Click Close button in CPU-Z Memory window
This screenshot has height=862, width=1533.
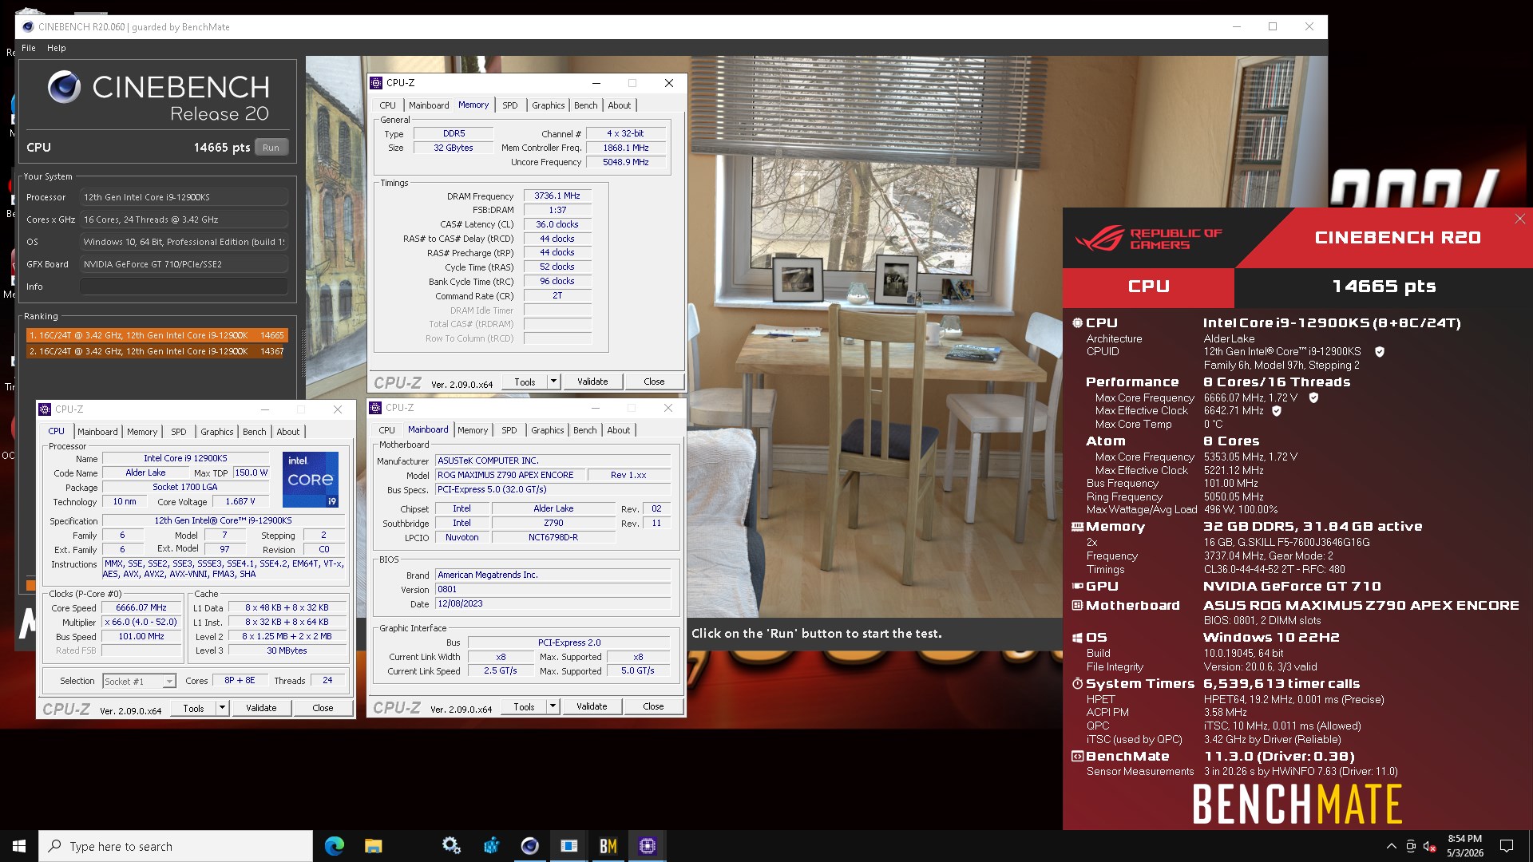tap(654, 382)
